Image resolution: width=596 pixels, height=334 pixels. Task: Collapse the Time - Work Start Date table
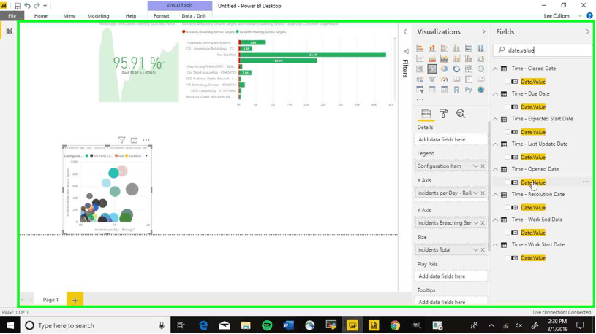(x=495, y=245)
